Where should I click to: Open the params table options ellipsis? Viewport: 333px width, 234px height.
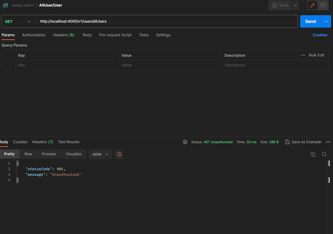[303, 55]
